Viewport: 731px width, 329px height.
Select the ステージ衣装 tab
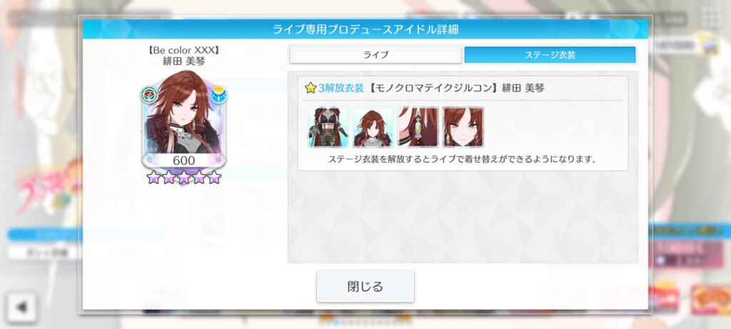pos(550,55)
